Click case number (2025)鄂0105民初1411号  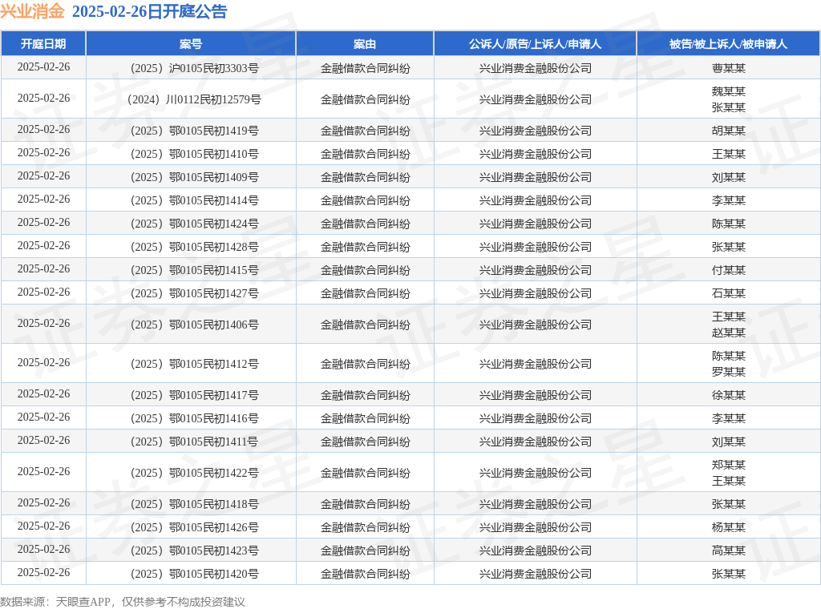194,442
